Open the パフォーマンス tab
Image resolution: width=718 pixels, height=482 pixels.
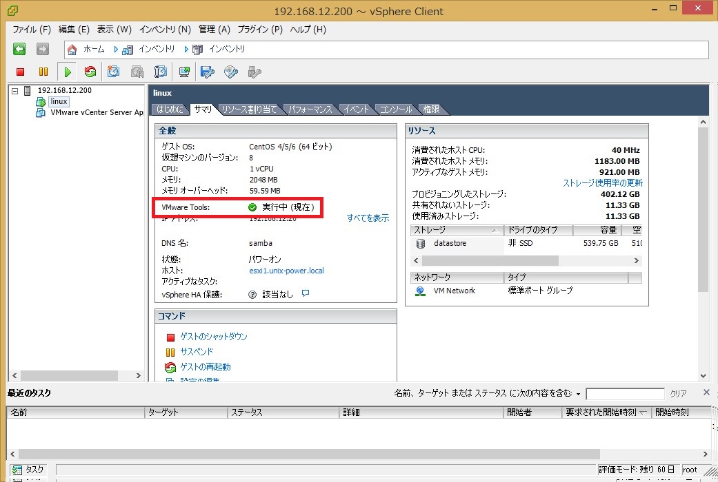tap(310, 109)
